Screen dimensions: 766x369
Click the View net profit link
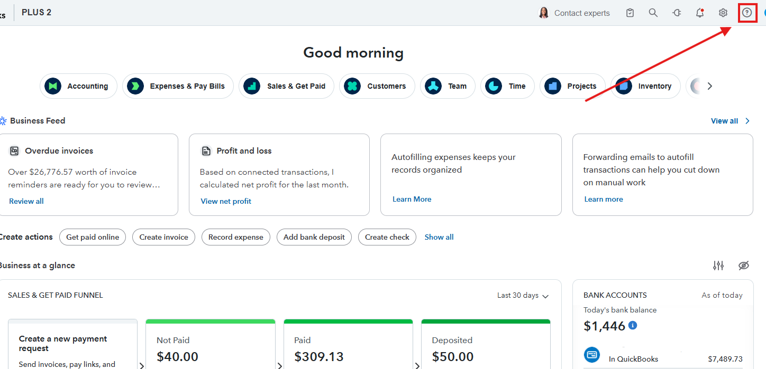(x=226, y=201)
